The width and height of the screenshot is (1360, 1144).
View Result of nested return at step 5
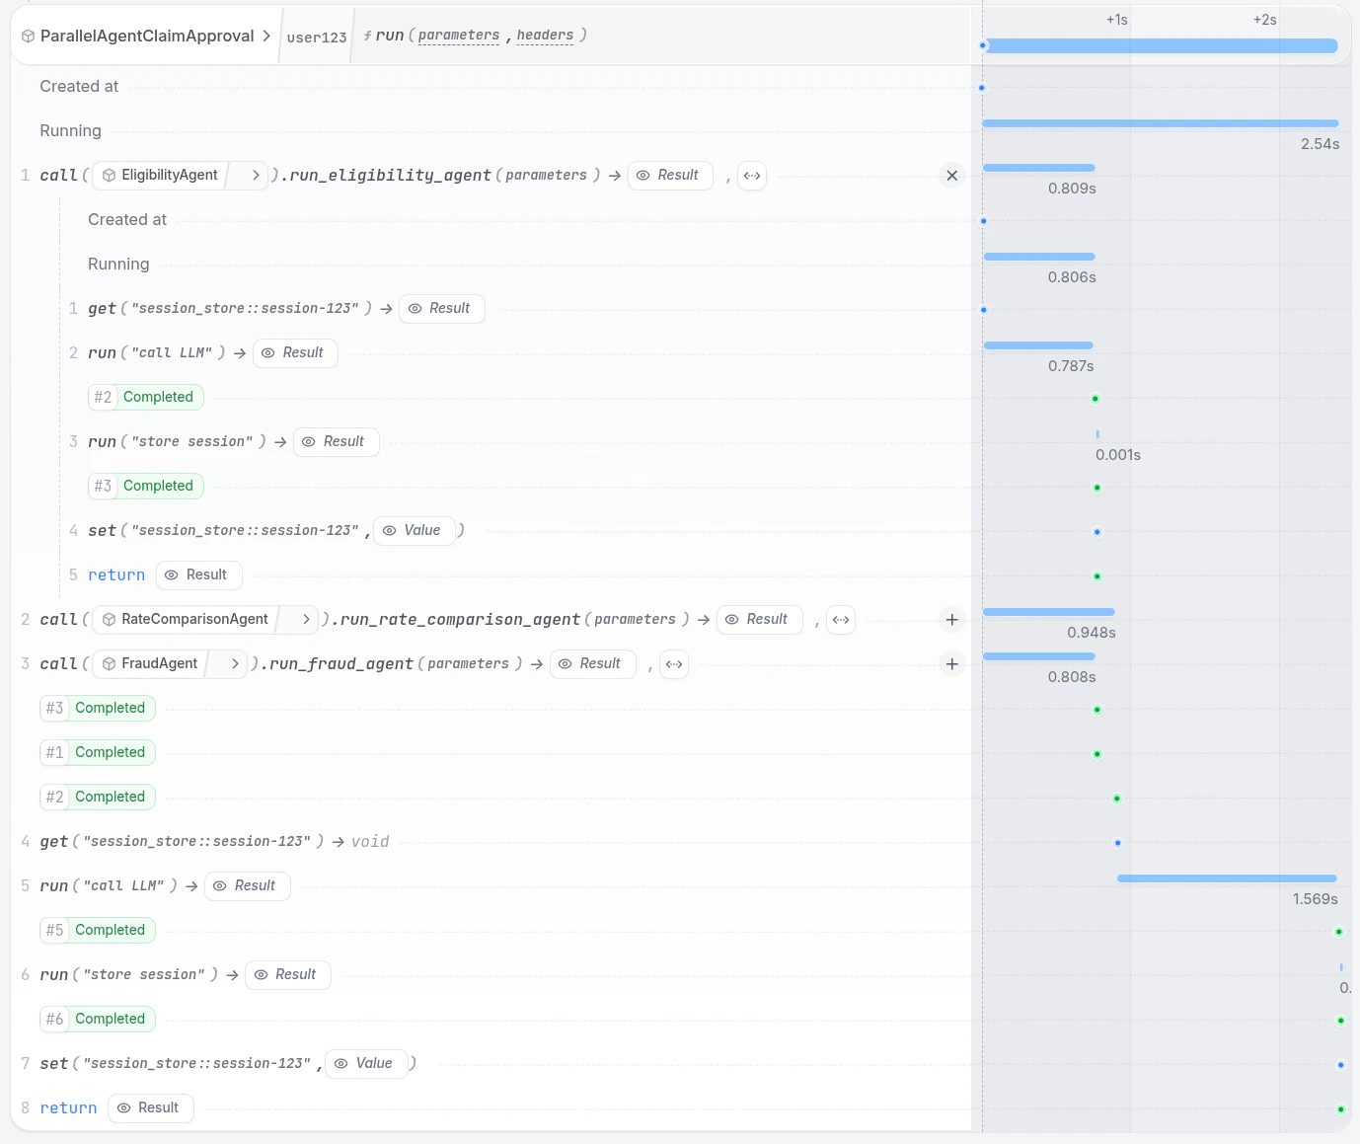pos(198,574)
